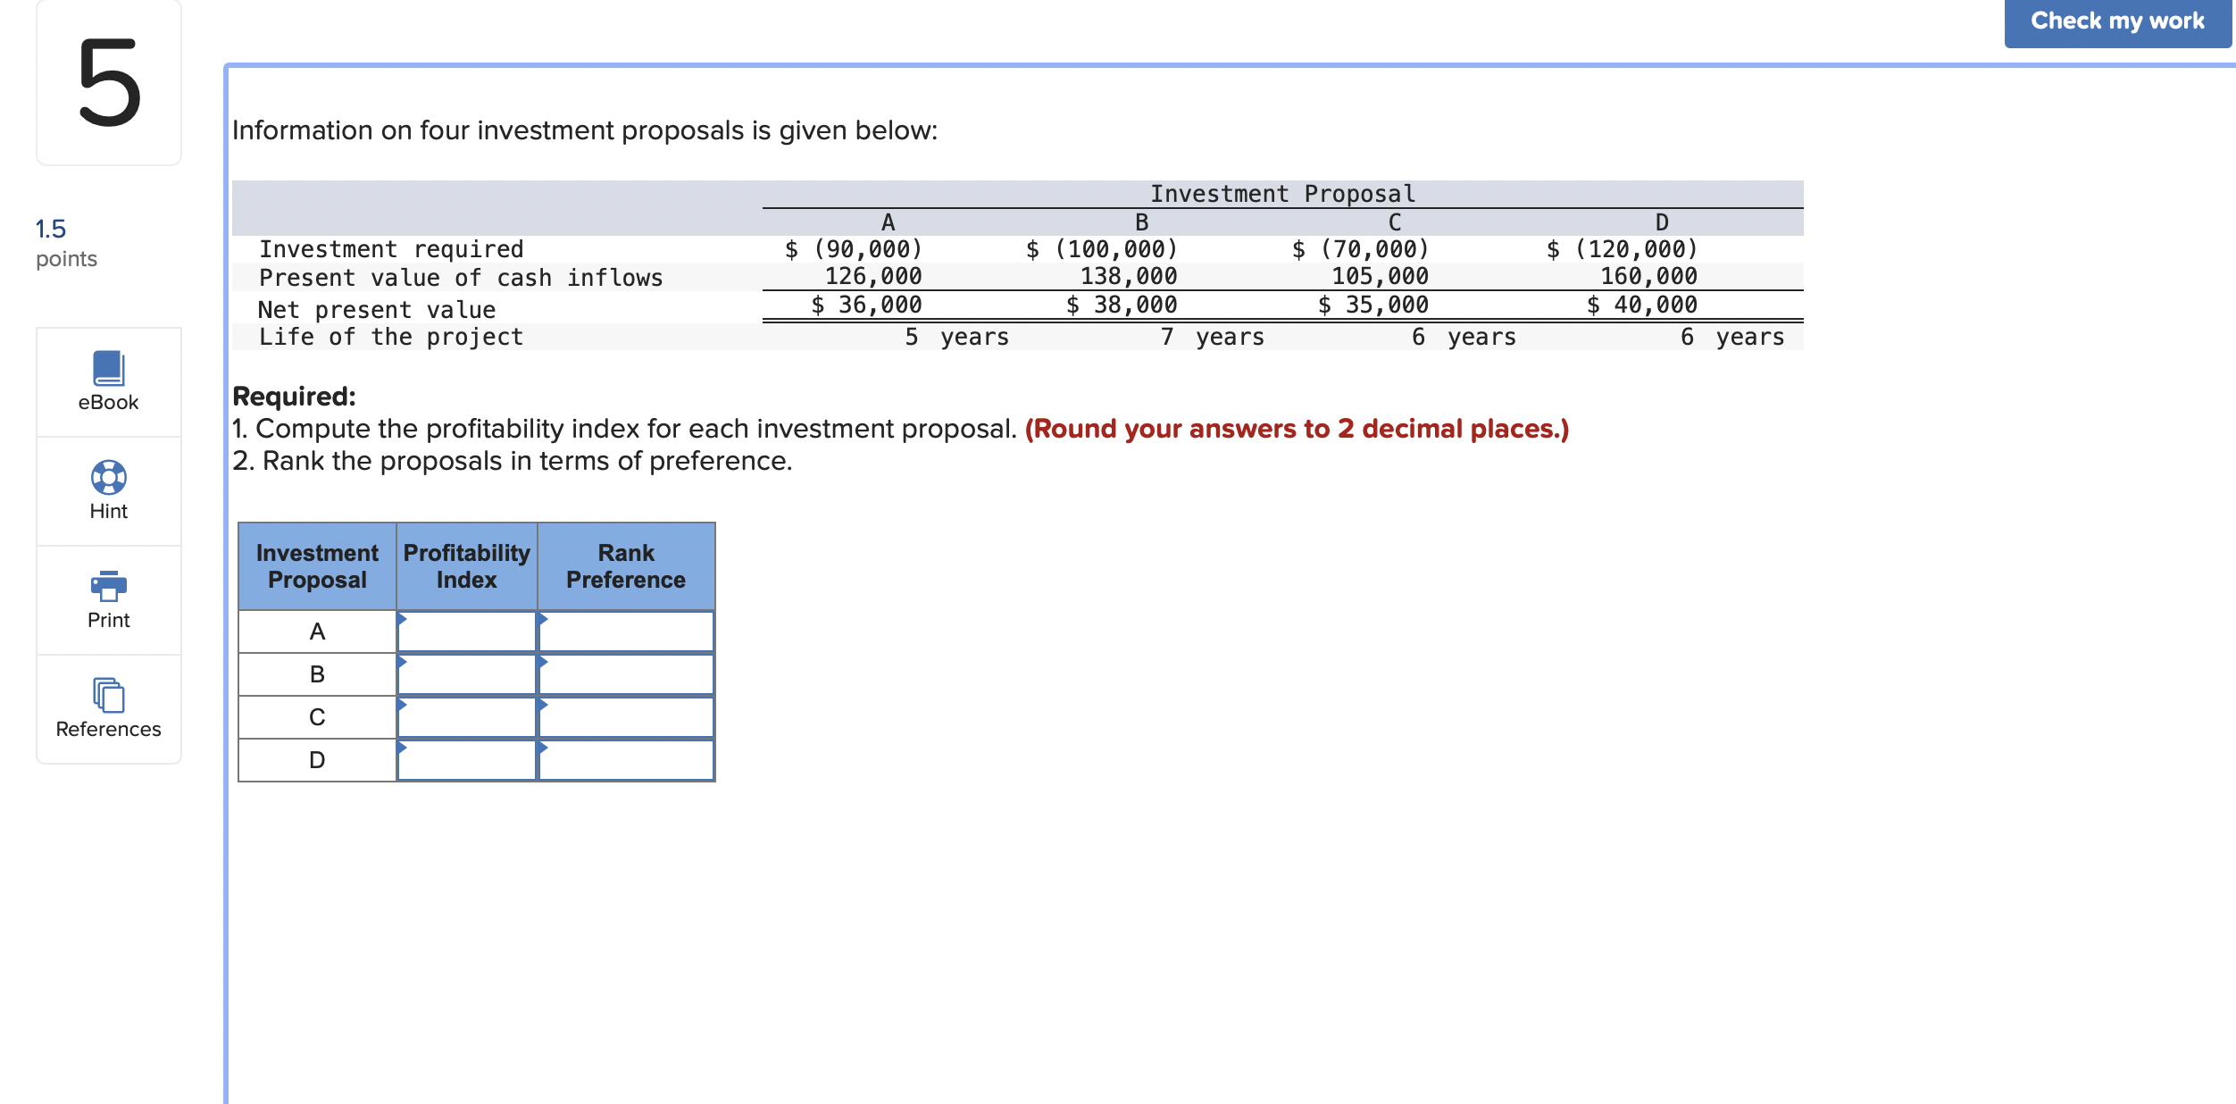Open Rank Preference dropdown for proposal B
The image size is (2236, 1104).
[x=626, y=674]
